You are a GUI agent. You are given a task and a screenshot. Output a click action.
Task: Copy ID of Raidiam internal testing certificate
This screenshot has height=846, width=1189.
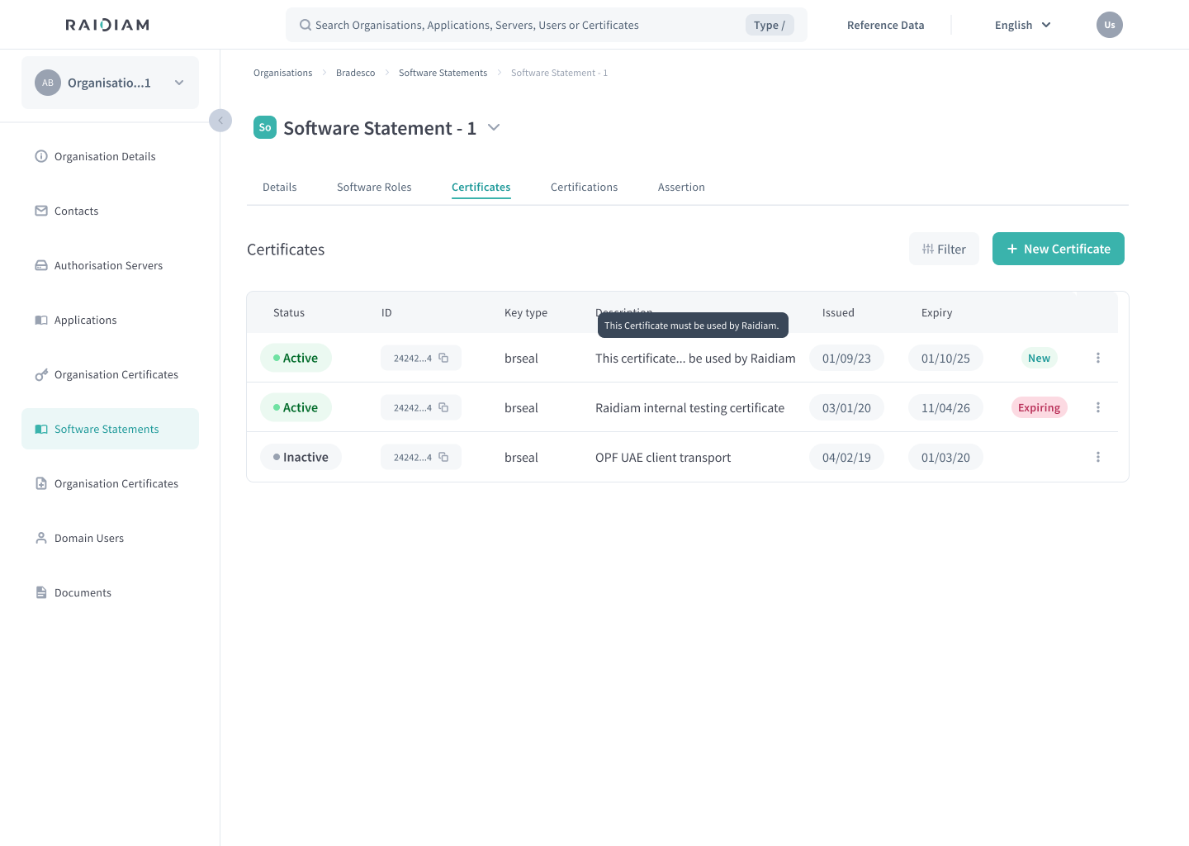tap(443, 407)
